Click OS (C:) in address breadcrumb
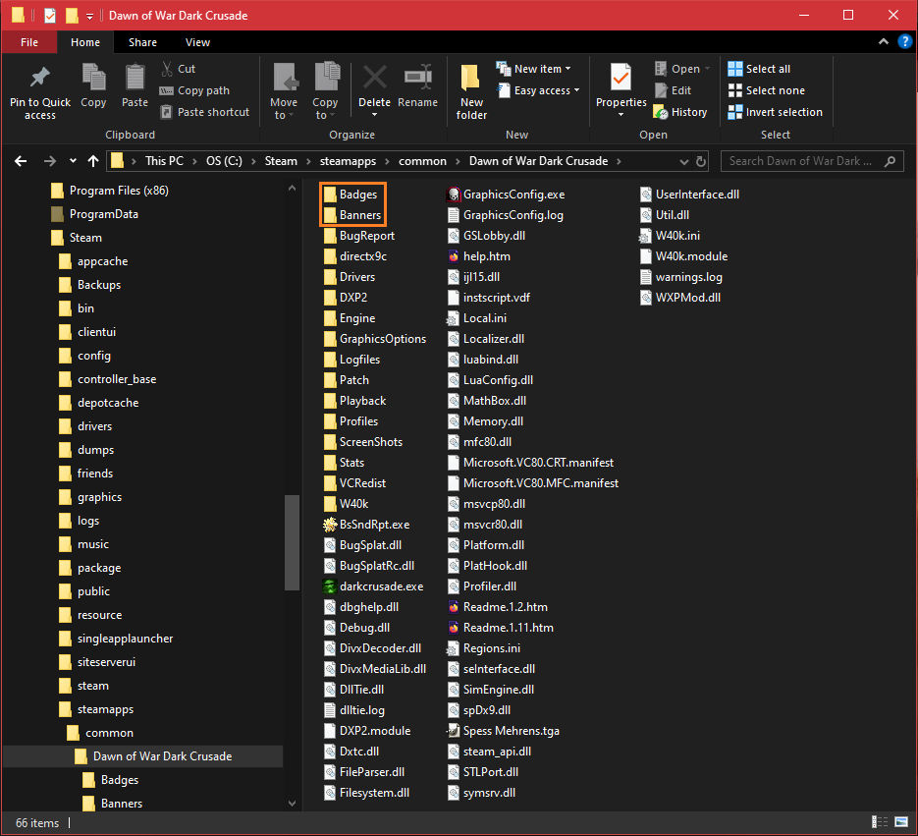This screenshot has width=918, height=836. (224, 161)
